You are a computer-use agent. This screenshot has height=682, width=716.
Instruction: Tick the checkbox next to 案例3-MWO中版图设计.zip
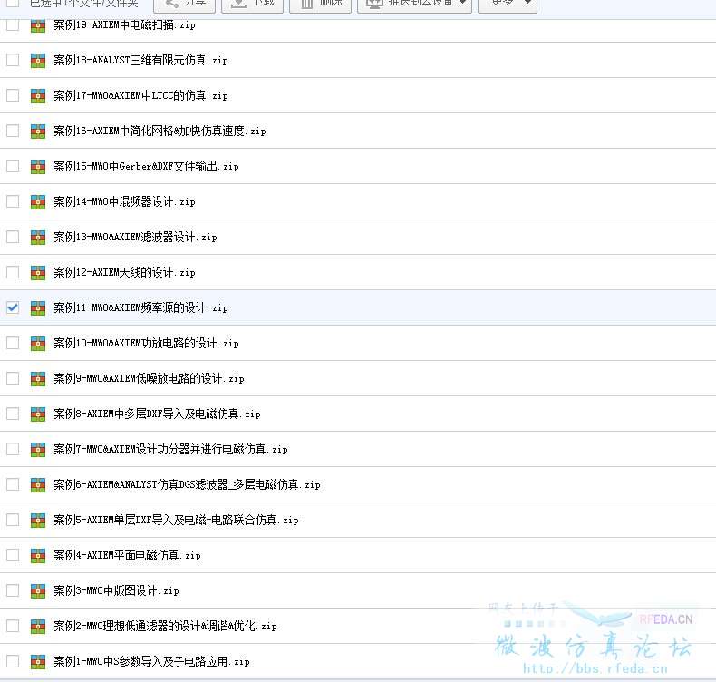tap(13, 590)
